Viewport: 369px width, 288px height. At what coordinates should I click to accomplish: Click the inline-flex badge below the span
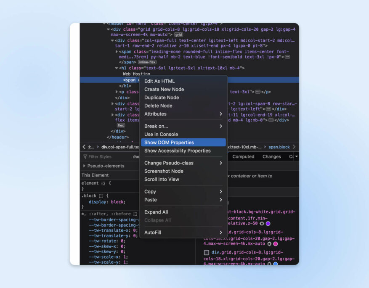coord(147,62)
